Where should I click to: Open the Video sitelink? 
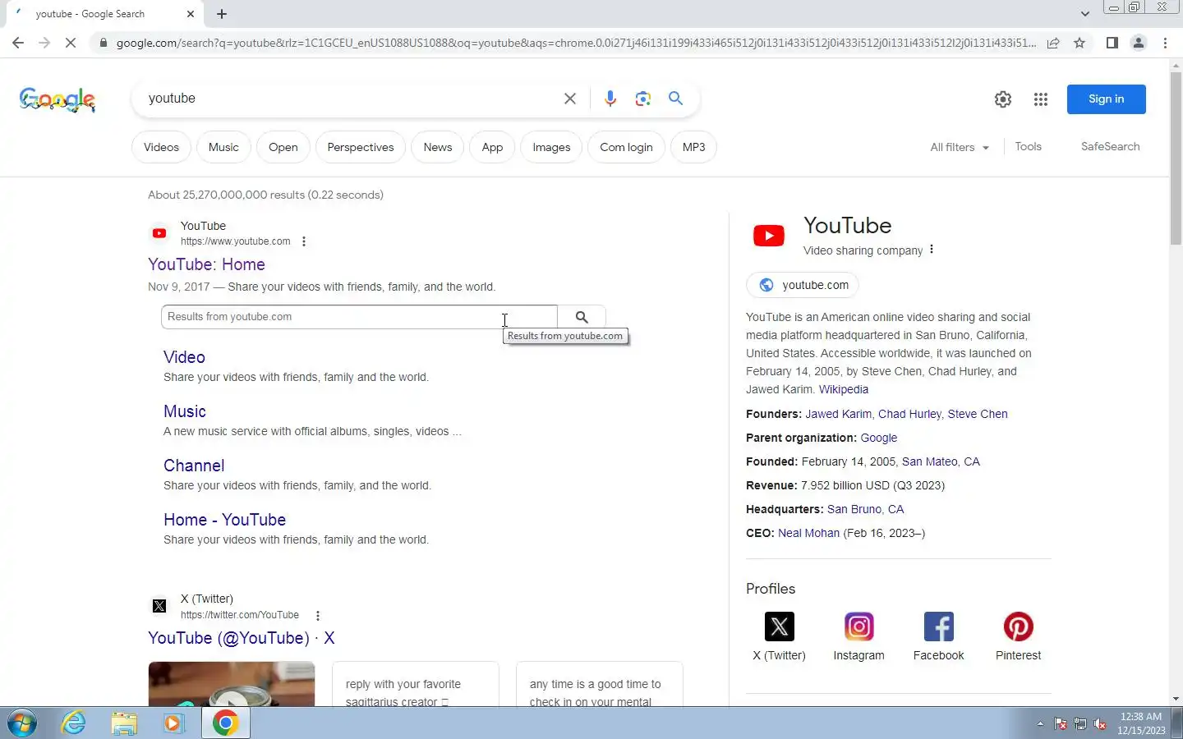pos(184,357)
